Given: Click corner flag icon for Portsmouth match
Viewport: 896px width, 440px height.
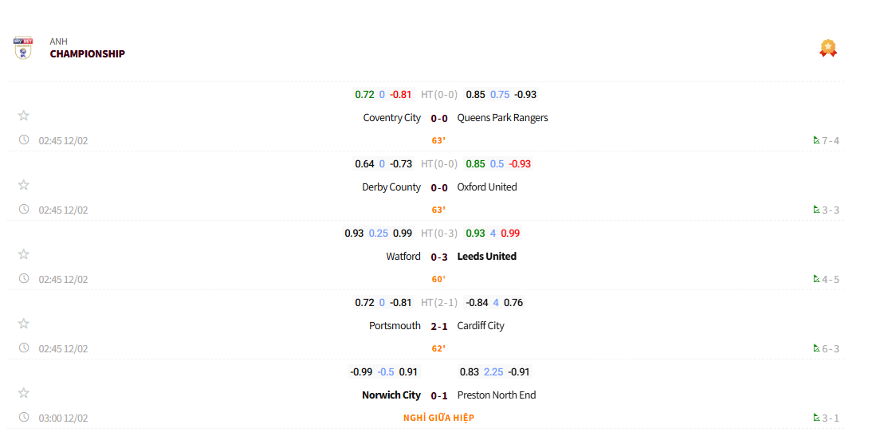Looking at the screenshot, I should [x=816, y=348].
